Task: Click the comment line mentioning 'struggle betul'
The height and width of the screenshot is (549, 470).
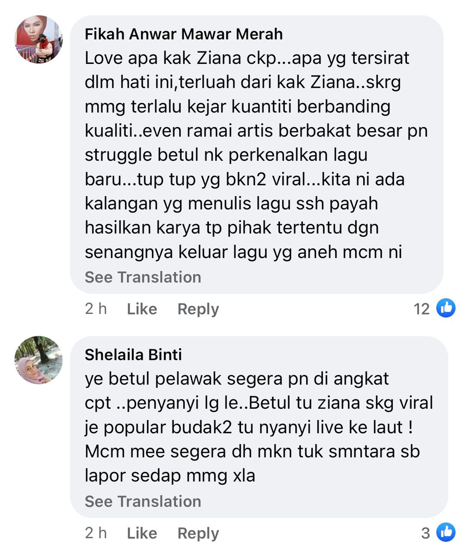Action: coord(226,155)
